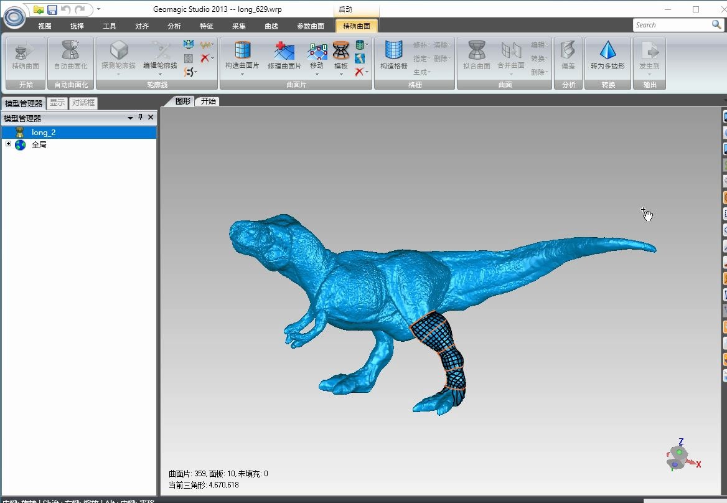Click the Save icon in quick access toolbar

pyautogui.click(x=52, y=9)
